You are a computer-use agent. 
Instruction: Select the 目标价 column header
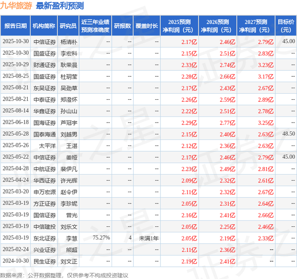pos(286,26)
